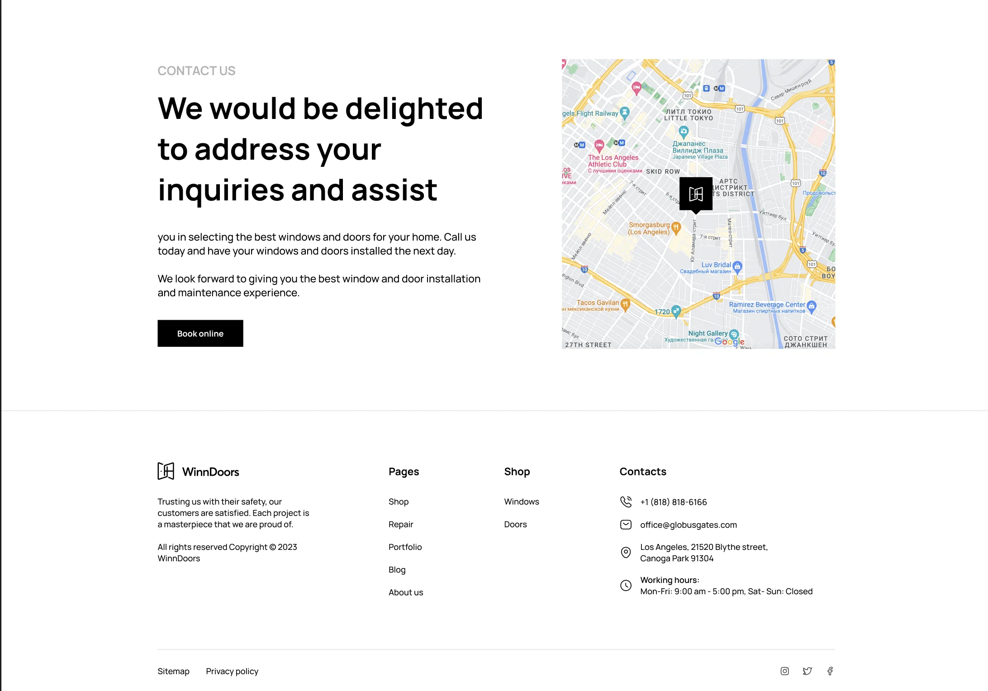Click the office@globusgates.com email address

pyautogui.click(x=688, y=525)
